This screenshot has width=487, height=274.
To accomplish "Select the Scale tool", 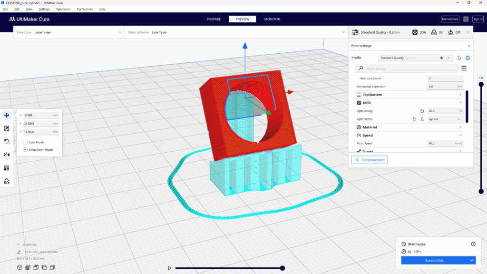I will 6,128.
